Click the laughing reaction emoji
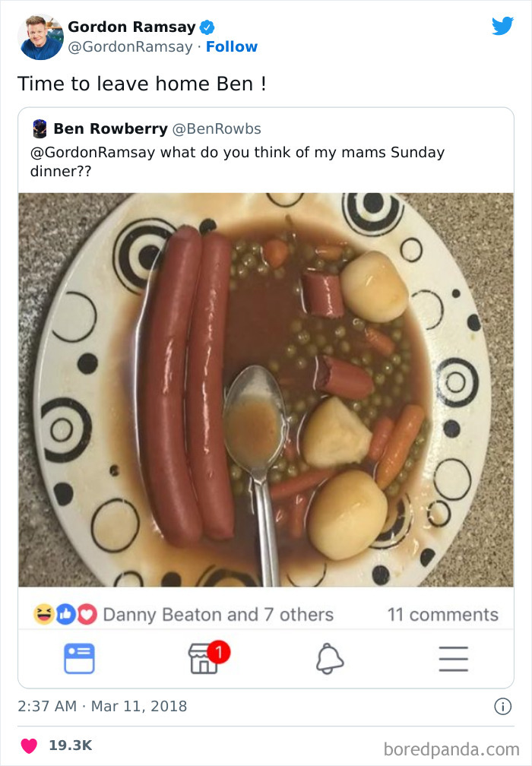Screen dimensions: 532x766 (x=43, y=614)
